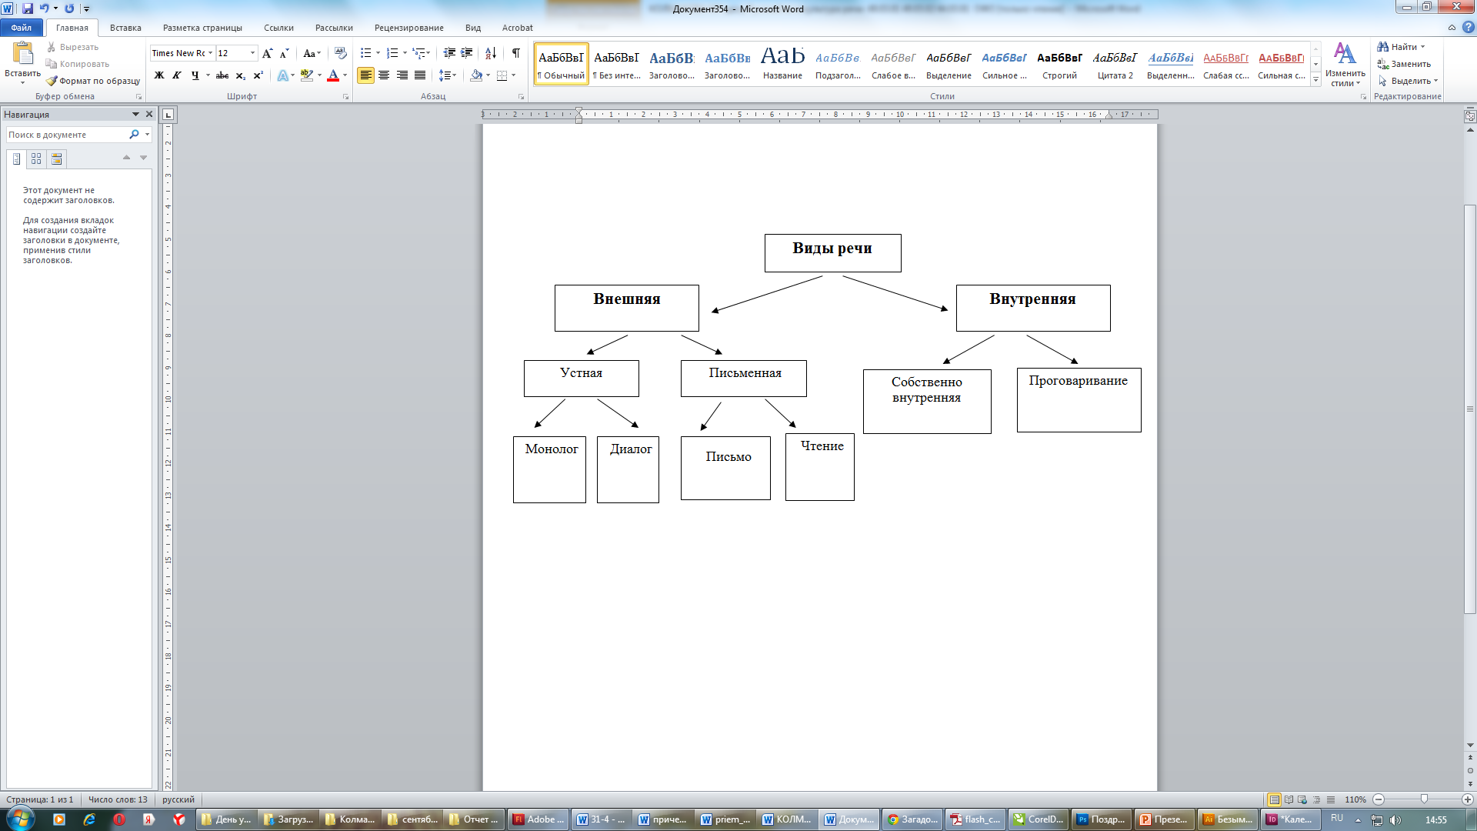Toggle the Navigation panel collapse arrow
This screenshot has height=831, width=1477.
tap(133, 114)
